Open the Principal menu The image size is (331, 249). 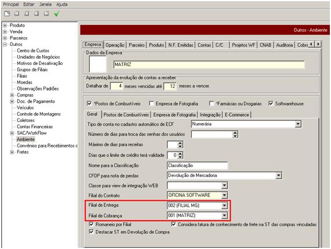point(11,4)
